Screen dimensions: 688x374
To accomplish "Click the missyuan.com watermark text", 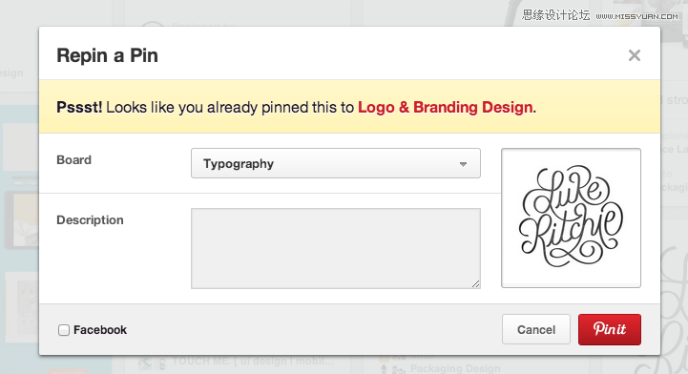I will (636, 16).
